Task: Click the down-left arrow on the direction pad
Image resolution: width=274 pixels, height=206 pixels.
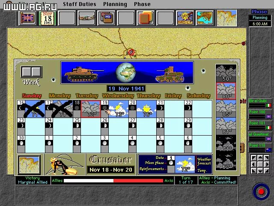Action: tap(254, 170)
